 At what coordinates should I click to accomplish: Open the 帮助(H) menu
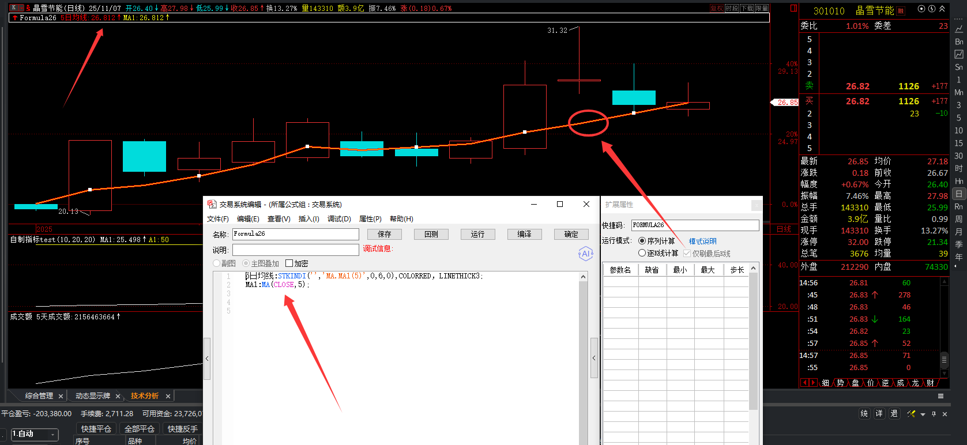tap(401, 219)
